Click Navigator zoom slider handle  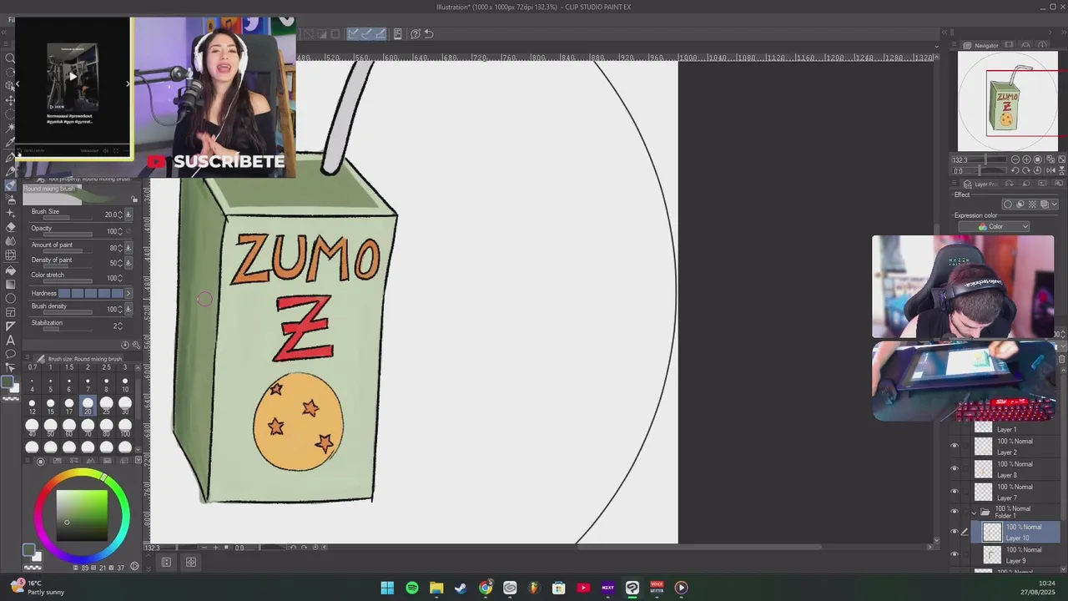point(985,159)
